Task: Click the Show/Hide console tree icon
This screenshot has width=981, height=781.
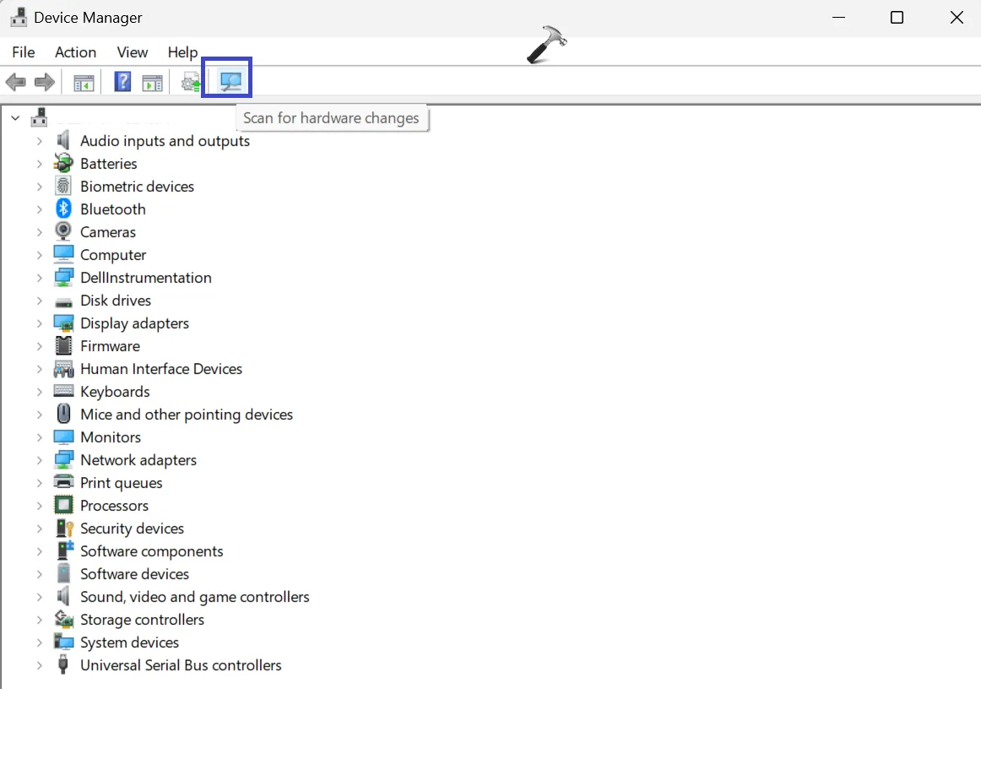Action: [84, 83]
